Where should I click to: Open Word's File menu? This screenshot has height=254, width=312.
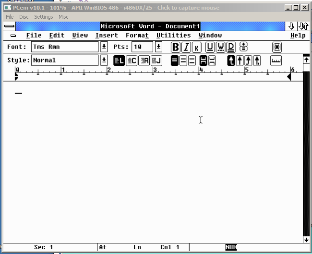[x=34, y=36]
